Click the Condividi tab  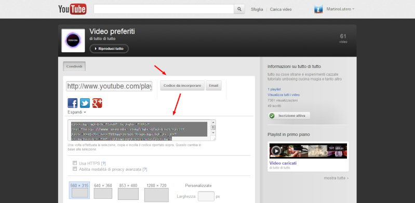(74, 66)
